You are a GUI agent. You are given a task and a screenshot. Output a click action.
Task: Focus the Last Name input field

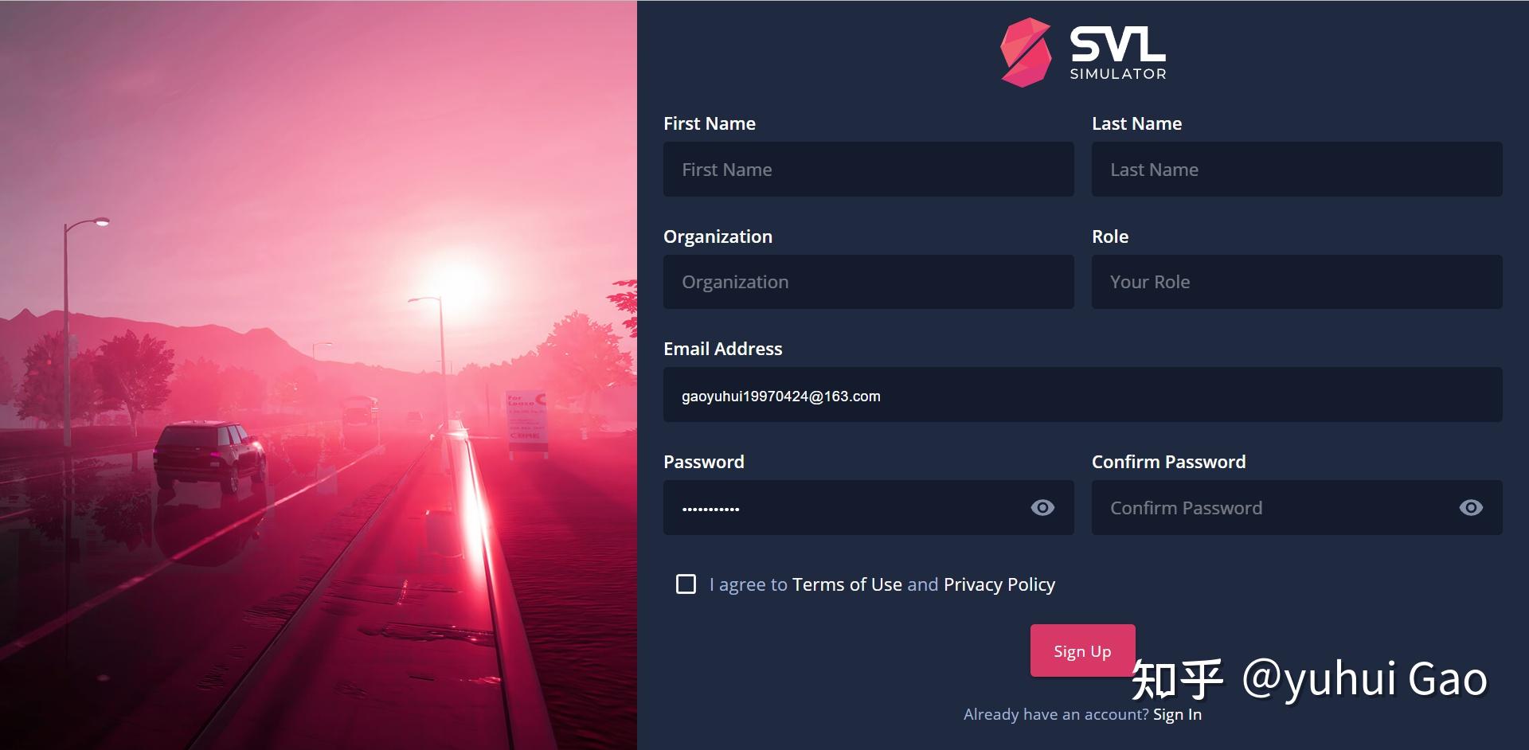click(1296, 170)
